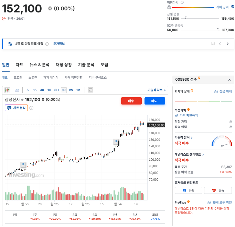
Task: Click 16개 모두 확인 link
Action: (x=220, y=203)
